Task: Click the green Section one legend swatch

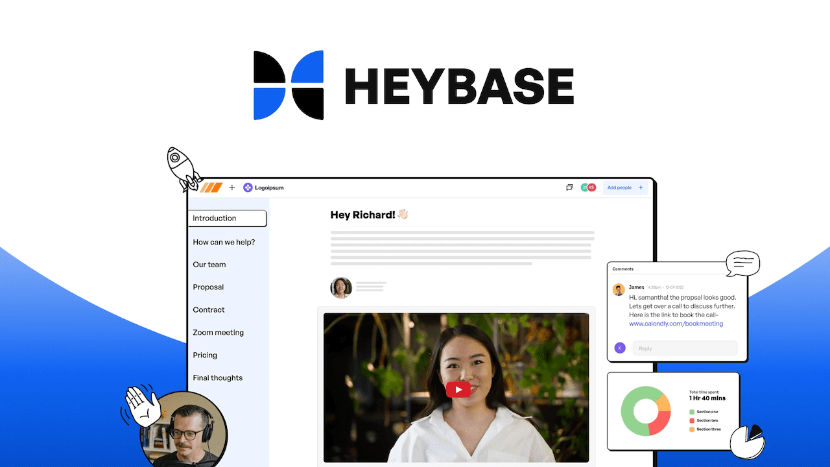Action: pyautogui.click(x=691, y=412)
